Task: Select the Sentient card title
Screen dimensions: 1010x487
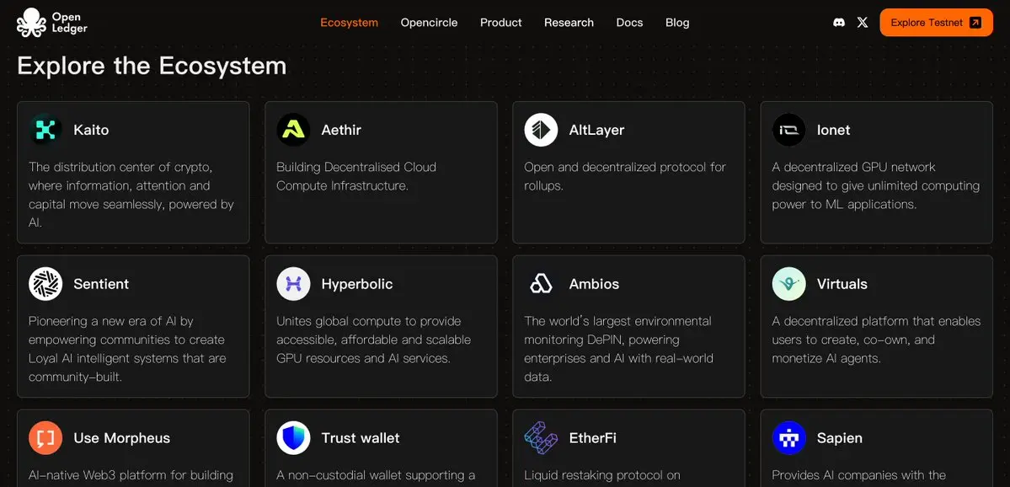Action: [x=101, y=284]
